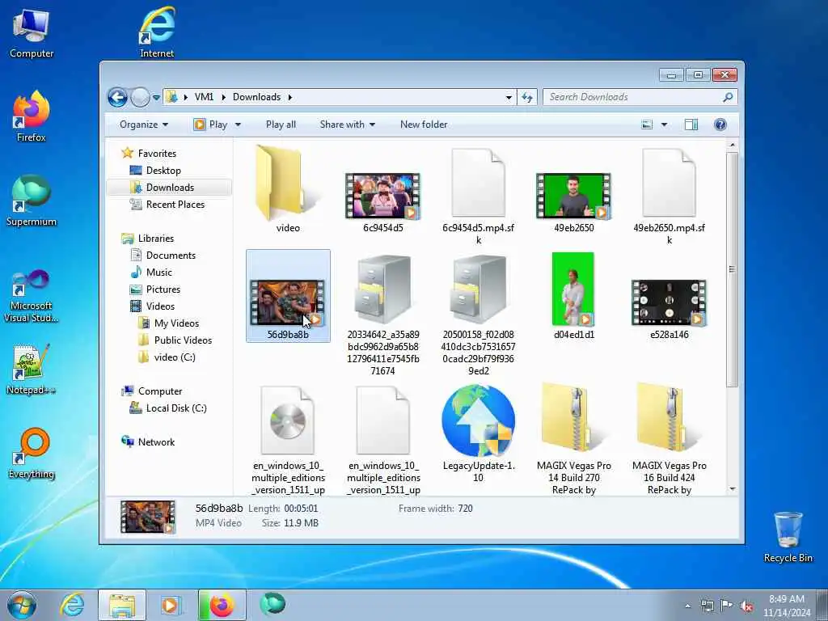Open the Organize menu
This screenshot has height=621, width=828.
[x=144, y=125]
